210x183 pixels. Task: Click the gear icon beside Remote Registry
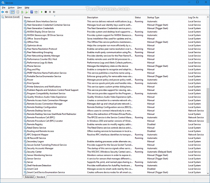[25, 124]
